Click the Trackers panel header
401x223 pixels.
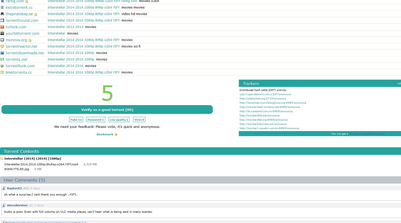pos(251,84)
